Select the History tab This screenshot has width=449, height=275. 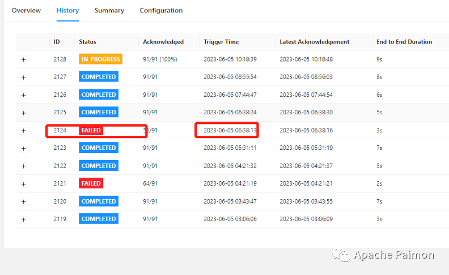tap(67, 11)
